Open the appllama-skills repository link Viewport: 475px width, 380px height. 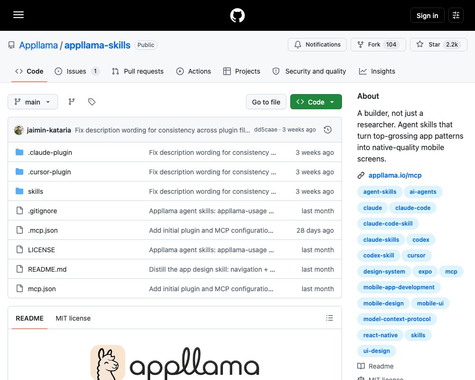coord(97,45)
